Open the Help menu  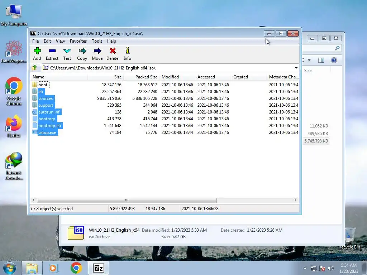pos(112,41)
